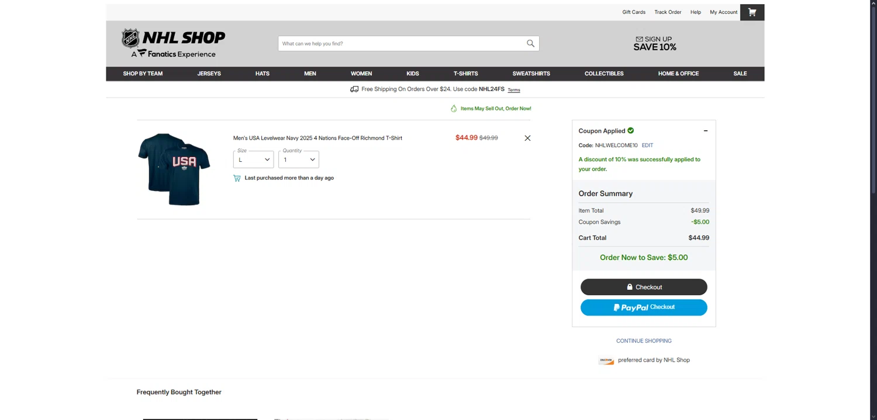The width and height of the screenshot is (877, 420).
Task: Click 'Items May Sell Out, Order Now!' text
Action: click(x=496, y=109)
